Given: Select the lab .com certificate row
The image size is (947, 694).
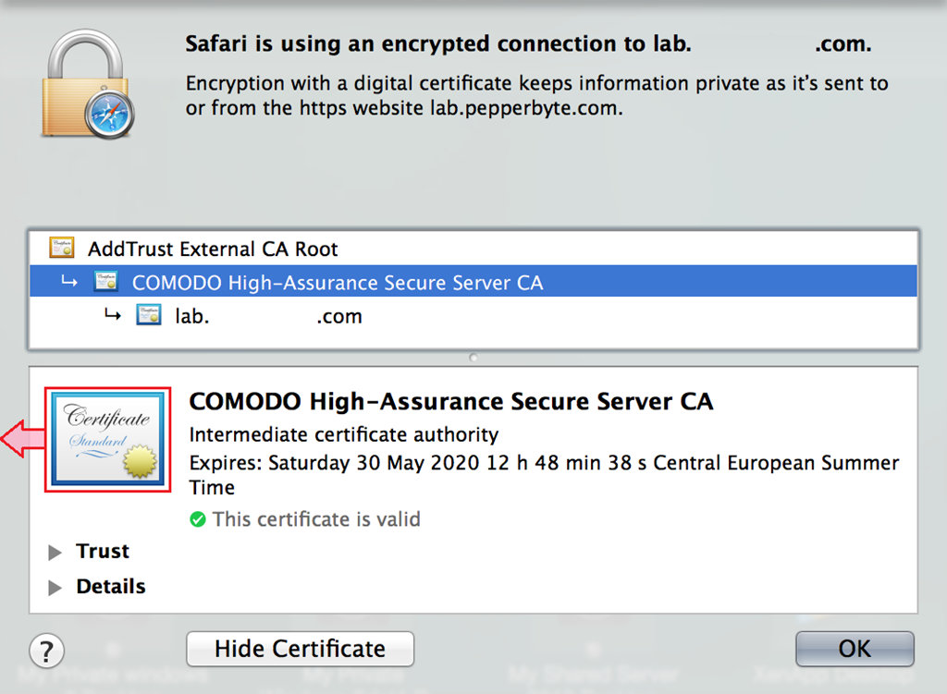Looking at the screenshot, I should 268,316.
